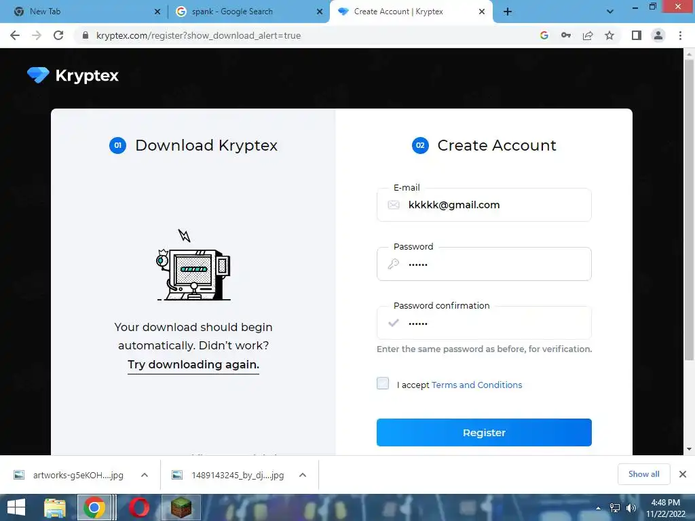Toggle the browser side panel icon
Screen dimensions: 695x521
pos(637,35)
